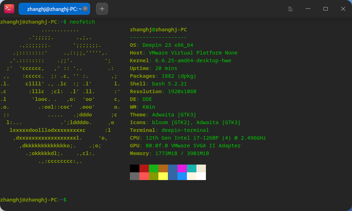
Task: Click the GPU VMware SVGA II Adapter line
Action: [x=185, y=146]
